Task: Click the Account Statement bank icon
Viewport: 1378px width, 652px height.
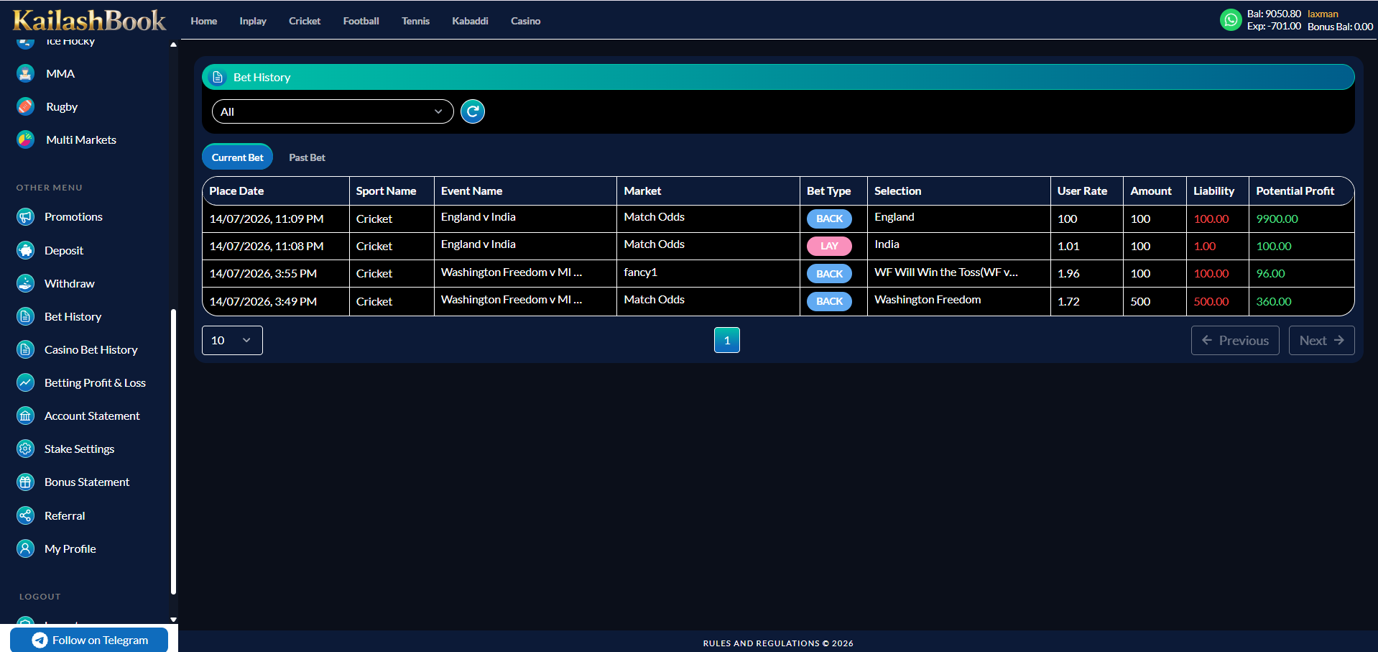Action: [26, 415]
